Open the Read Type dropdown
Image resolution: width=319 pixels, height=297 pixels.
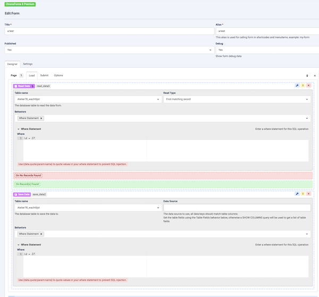point(237,99)
